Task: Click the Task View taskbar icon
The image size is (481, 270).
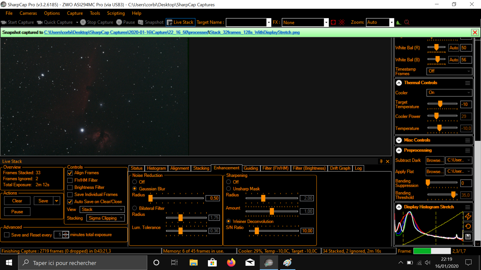Action: tap(174, 262)
